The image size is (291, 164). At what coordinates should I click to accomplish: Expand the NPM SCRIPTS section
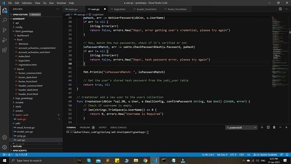point(20,151)
